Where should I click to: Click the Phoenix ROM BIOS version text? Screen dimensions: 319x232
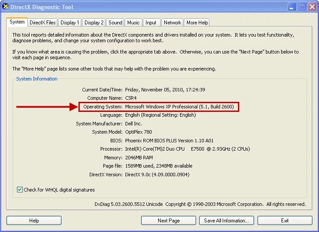pos(169,141)
